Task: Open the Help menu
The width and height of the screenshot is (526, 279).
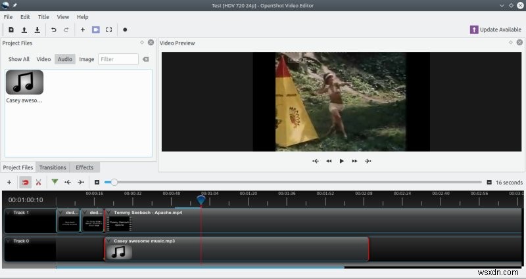Action: coord(83,17)
